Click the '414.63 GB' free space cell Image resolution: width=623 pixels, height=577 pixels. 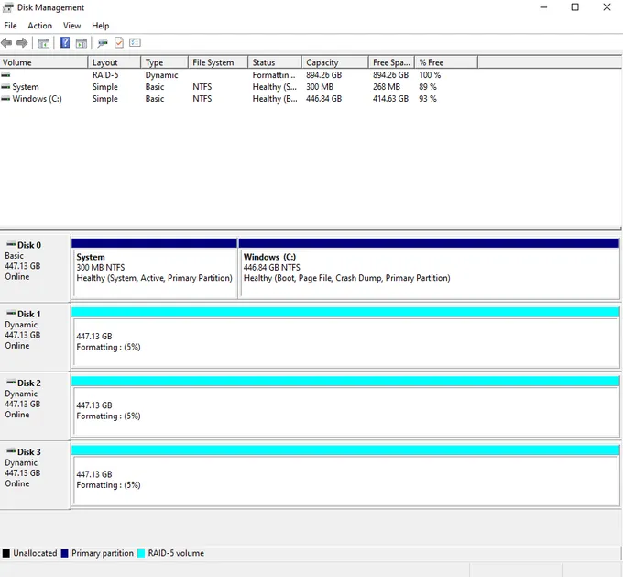[390, 99]
